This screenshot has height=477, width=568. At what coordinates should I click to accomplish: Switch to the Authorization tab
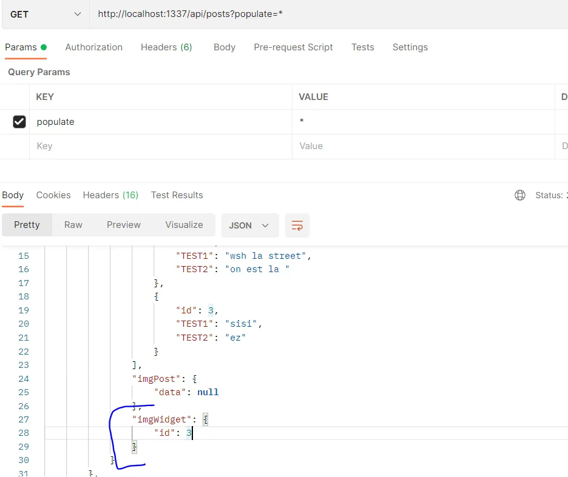(x=94, y=47)
